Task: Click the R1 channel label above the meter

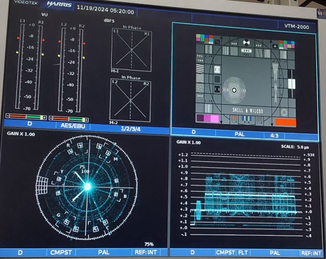Action: coord(41,22)
